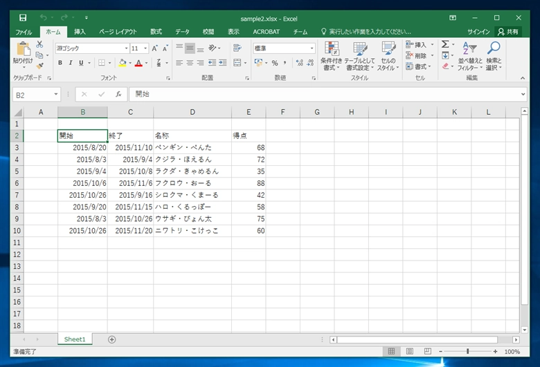Open the font name dropdown 游ゴシック

[x=126, y=48]
